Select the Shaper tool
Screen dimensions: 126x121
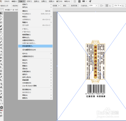point(1,45)
